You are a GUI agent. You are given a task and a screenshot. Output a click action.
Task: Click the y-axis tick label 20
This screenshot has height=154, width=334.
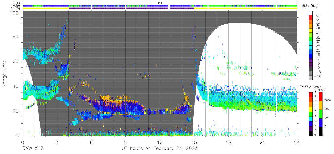16,111
